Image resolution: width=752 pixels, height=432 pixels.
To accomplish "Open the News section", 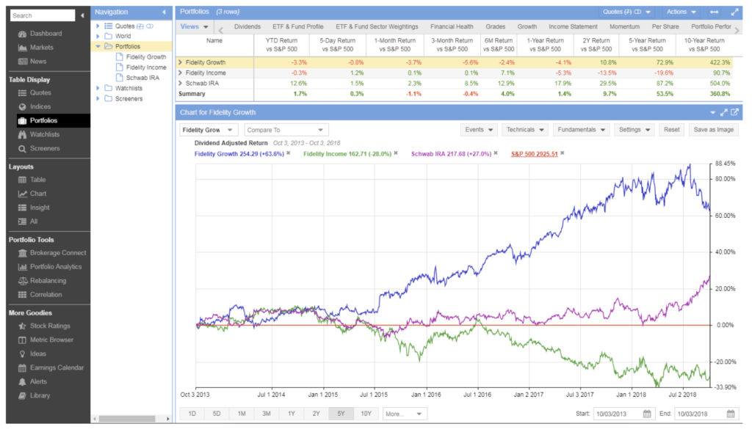I will 32,62.
